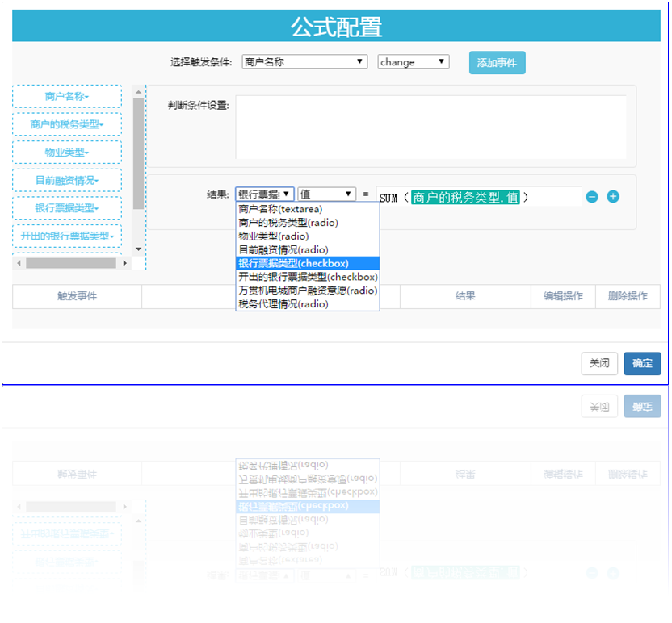Click the minus icon to remove result row

[x=592, y=197]
